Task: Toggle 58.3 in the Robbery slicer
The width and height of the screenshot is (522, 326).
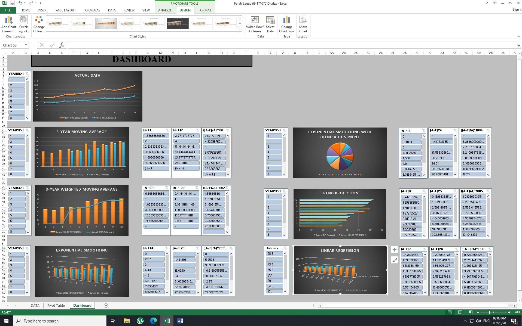Action: pos(274,253)
